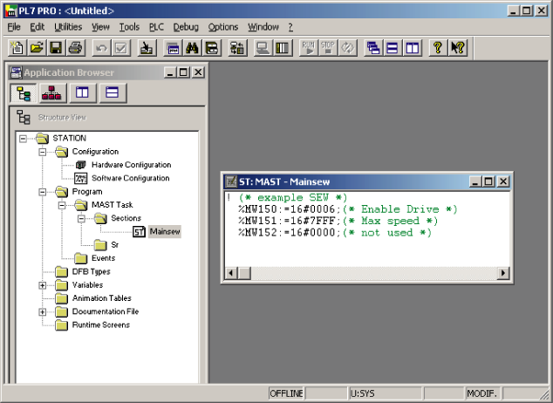Click the toolbar icon right of Connect
The height and width of the screenshot is (403, 553).
coord(283,48)
